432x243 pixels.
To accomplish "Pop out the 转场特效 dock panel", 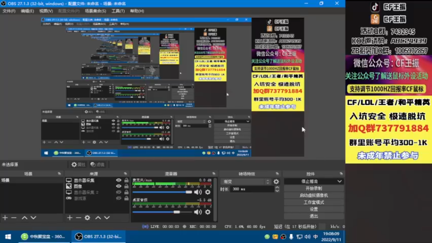I will (x=277, y=174).
